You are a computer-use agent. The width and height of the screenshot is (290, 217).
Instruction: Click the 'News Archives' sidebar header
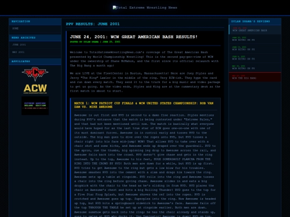pos(35,38)
